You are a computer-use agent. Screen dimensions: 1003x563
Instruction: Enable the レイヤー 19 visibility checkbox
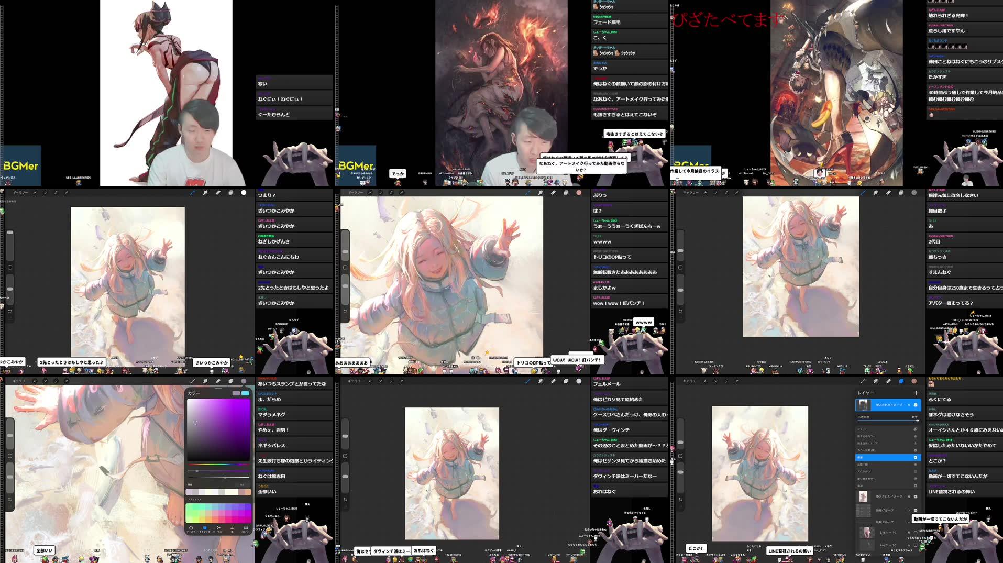(914, 533)
